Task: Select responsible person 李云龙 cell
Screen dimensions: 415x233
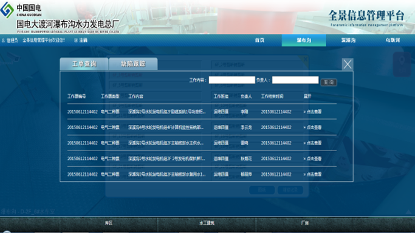Action: (x=246, y=127)
